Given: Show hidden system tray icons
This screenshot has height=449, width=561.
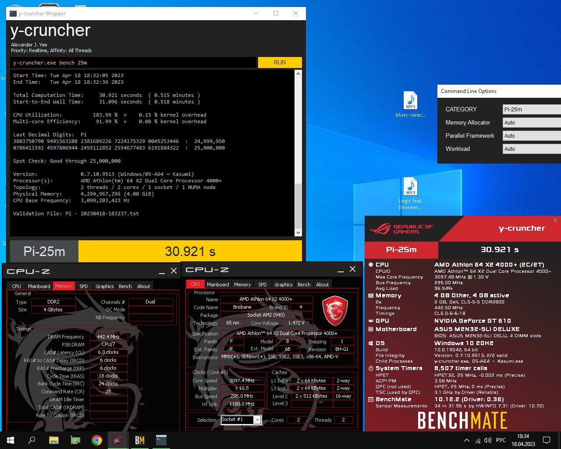Looking at the screenshot, I should 466,440.
